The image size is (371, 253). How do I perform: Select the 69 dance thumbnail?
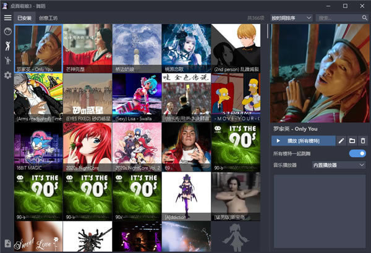coord(187,147)
